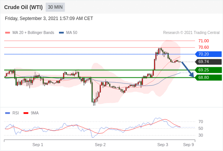Click the red 9MA legend swatch
Screen dimensions: 223x151
click(26, 113)
